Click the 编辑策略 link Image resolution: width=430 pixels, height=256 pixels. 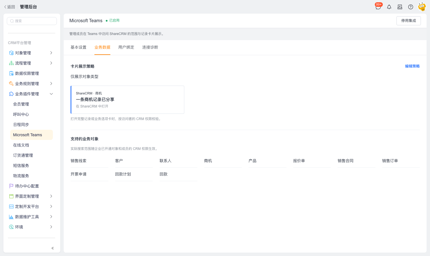coord(412,66)
